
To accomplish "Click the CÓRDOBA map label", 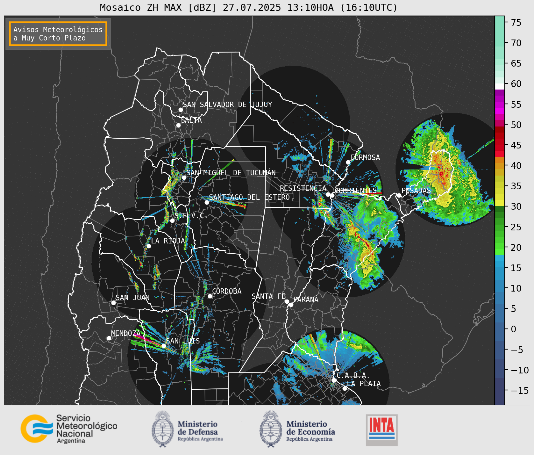I will click(x=227, y=291).
